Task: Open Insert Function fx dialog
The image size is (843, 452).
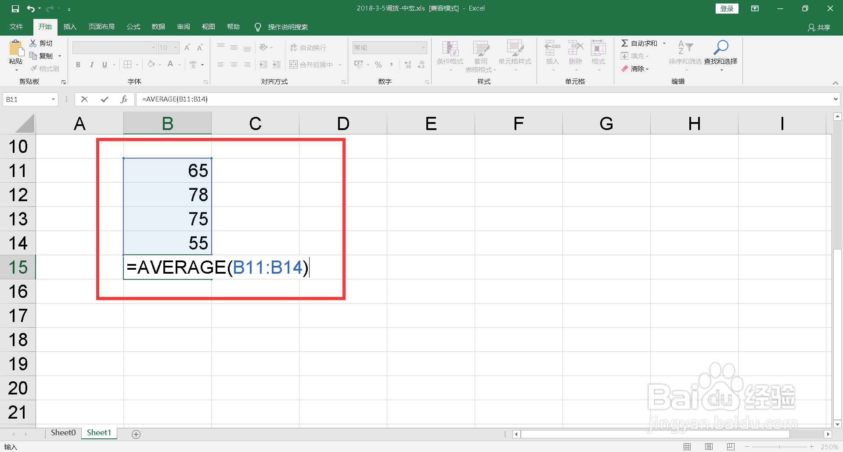Action: tap(124, 99)
